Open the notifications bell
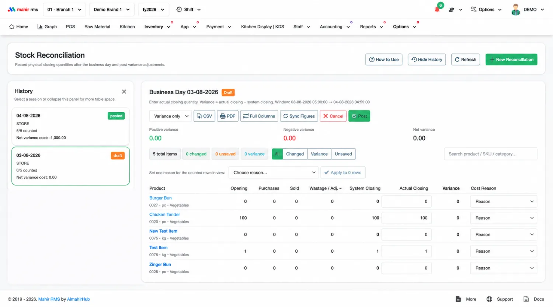Viewport: 553px width, 307px height. 437,9
